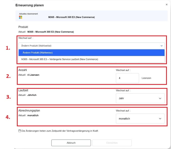
Task: Click the Jährlich current term text
Action: point(32,95)
